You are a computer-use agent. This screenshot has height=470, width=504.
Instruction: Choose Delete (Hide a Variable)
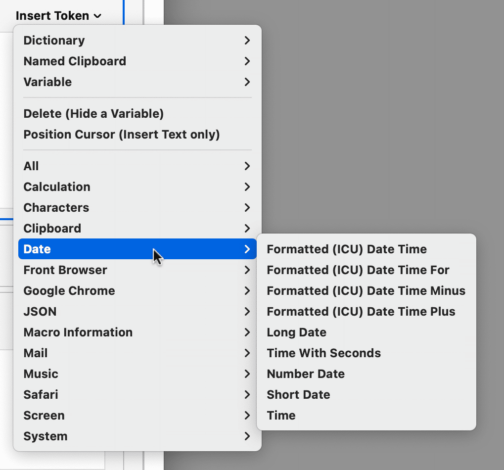click(x=93, y=114)
